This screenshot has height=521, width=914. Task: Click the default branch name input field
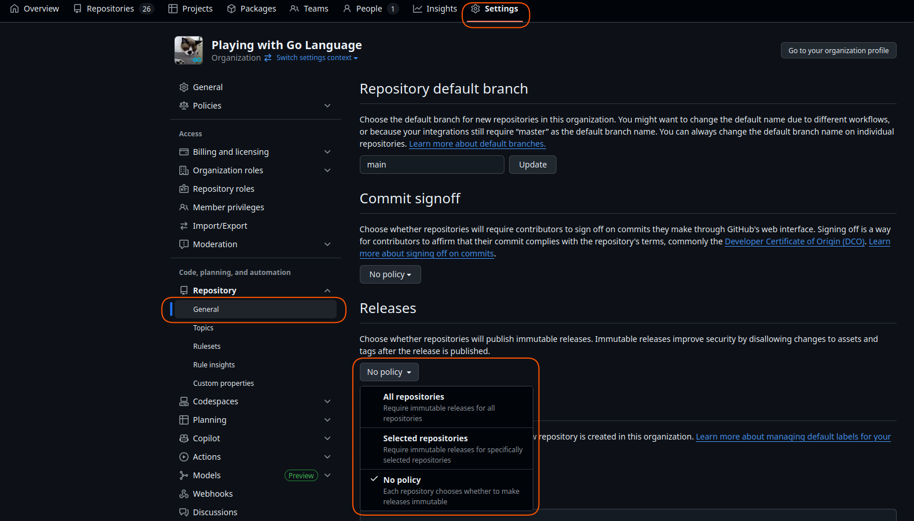(432, 165)
